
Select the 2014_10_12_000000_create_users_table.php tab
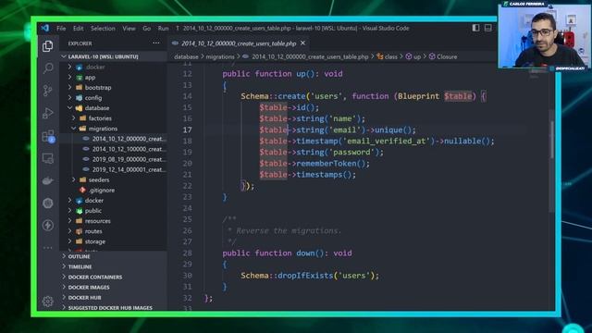[x=239, y=43]
